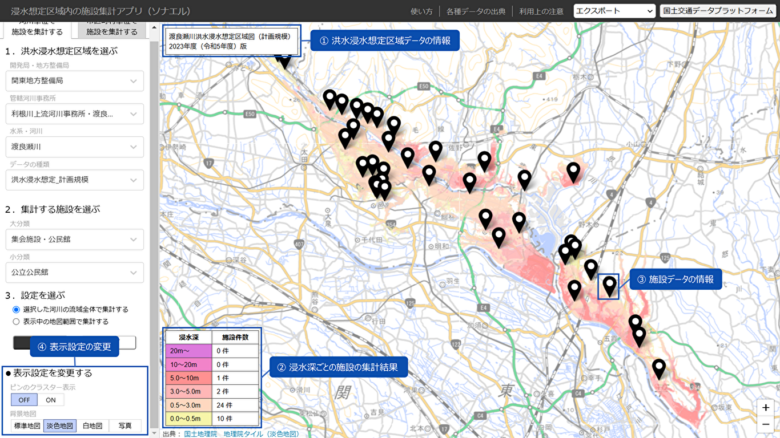Screen dimensions: 780x438
Task: Click the ピンのクラスター表示 label
Action: click(x=43, y=387)
